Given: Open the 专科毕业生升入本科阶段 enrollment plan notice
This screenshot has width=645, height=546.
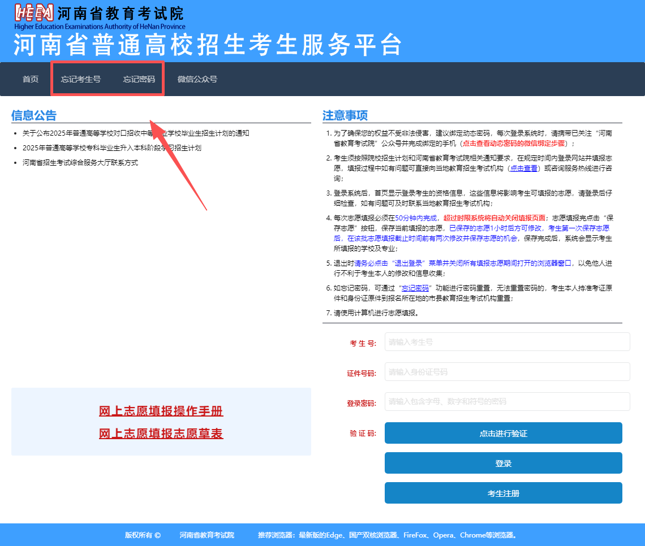Looking at the screenshot, I should point(112,148).
